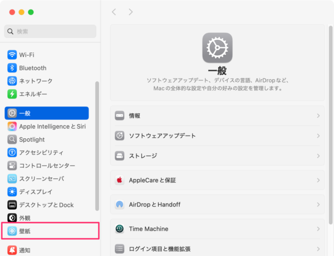
Task: Click the Bluetooth icon in sidebar
Action: point(12,68)
